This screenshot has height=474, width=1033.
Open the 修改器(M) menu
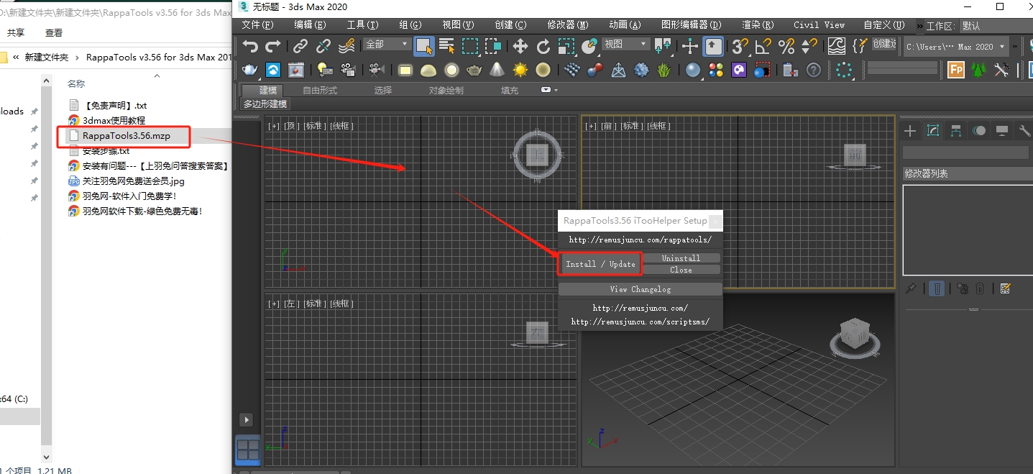click(568, 24)
